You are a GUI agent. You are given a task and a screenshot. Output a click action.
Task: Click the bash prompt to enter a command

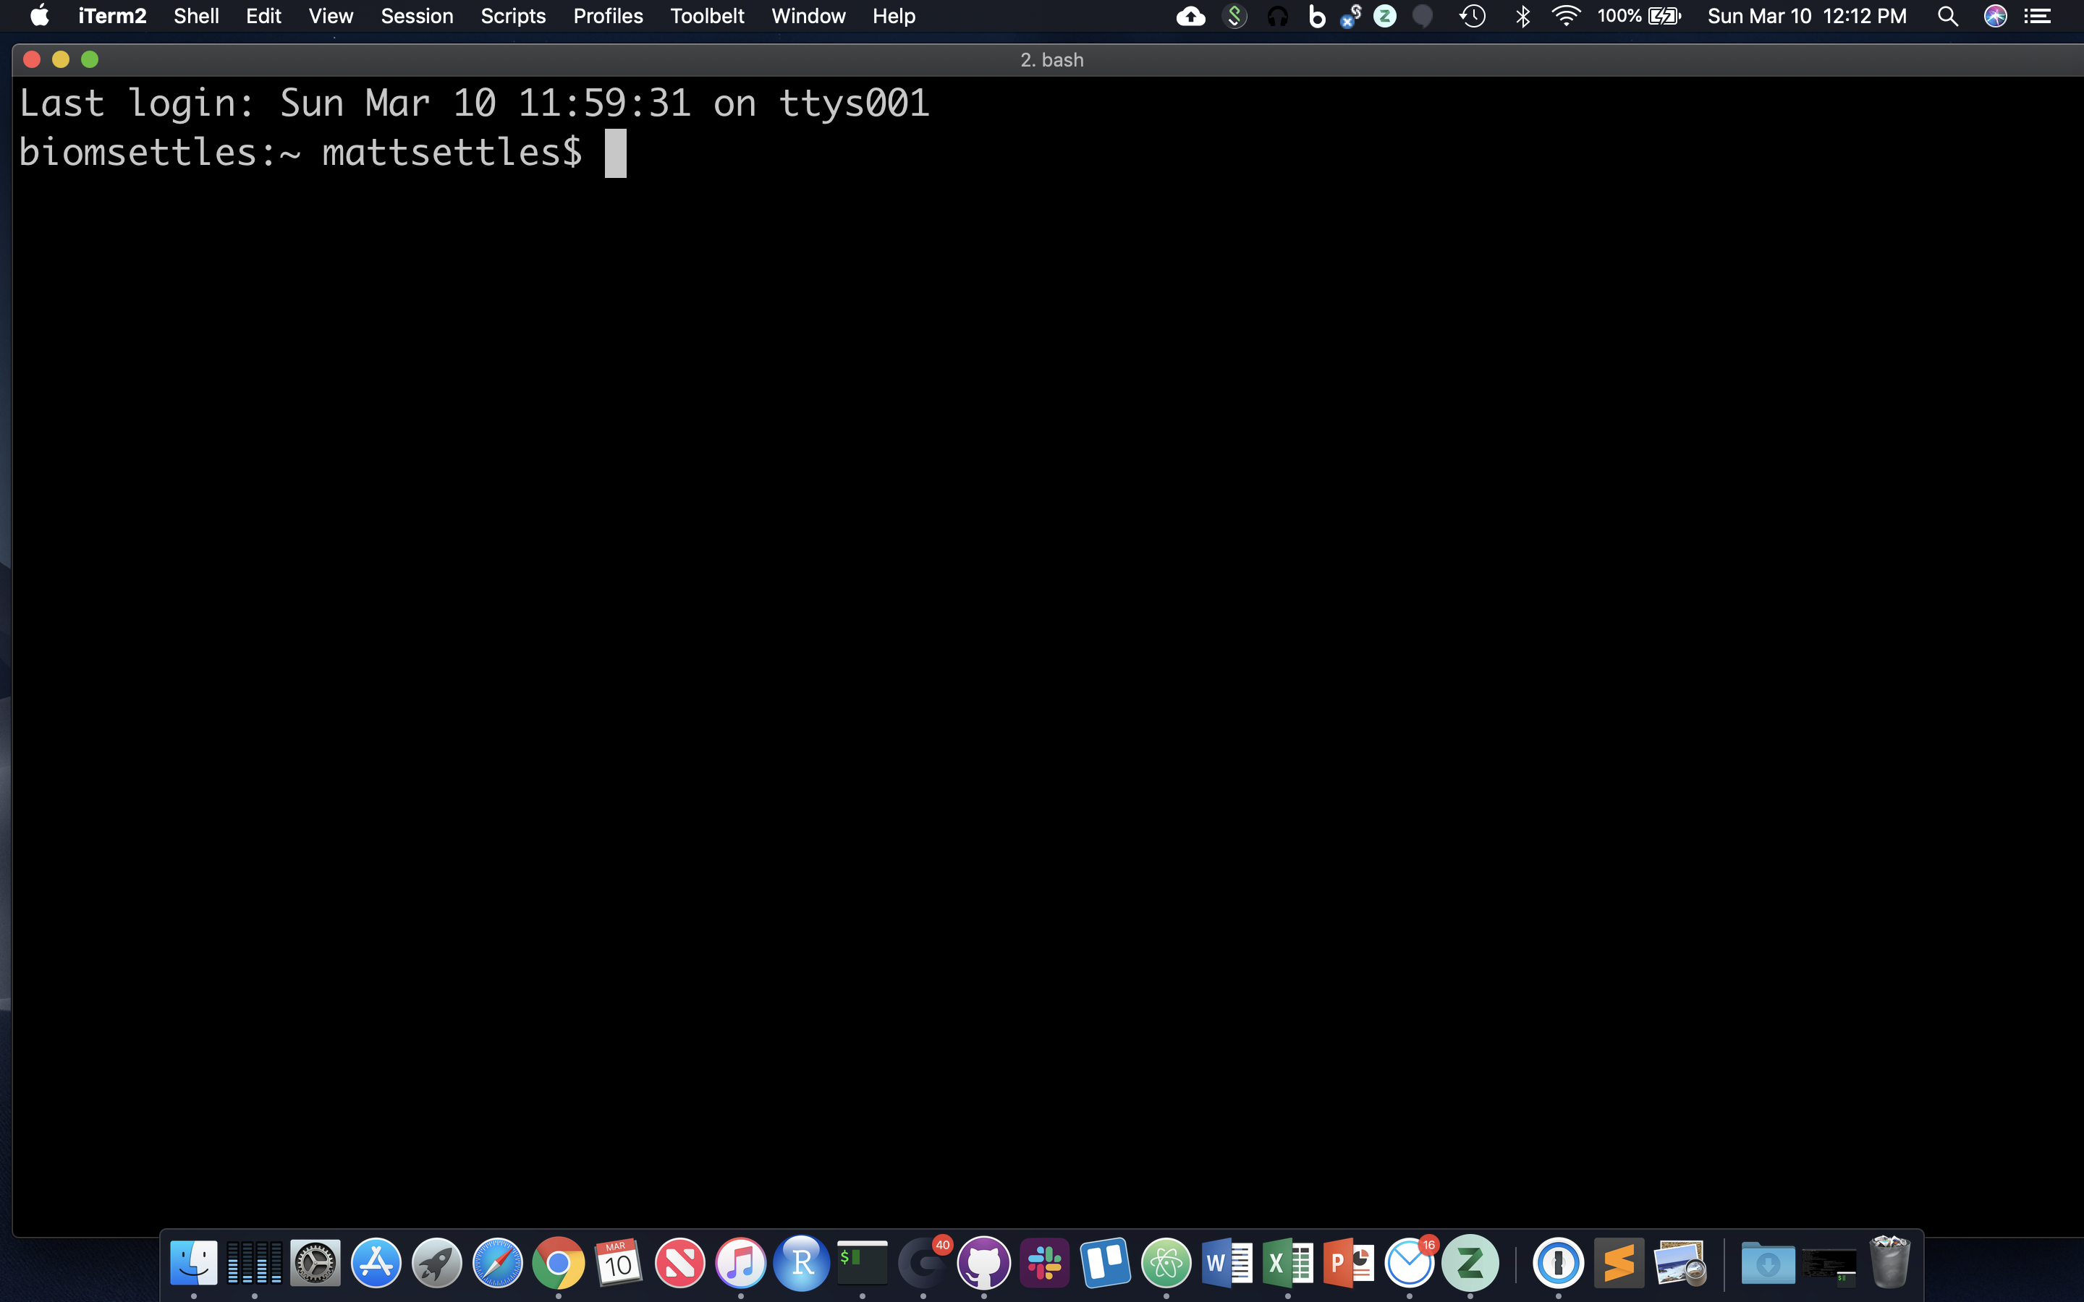click(615, 153)
